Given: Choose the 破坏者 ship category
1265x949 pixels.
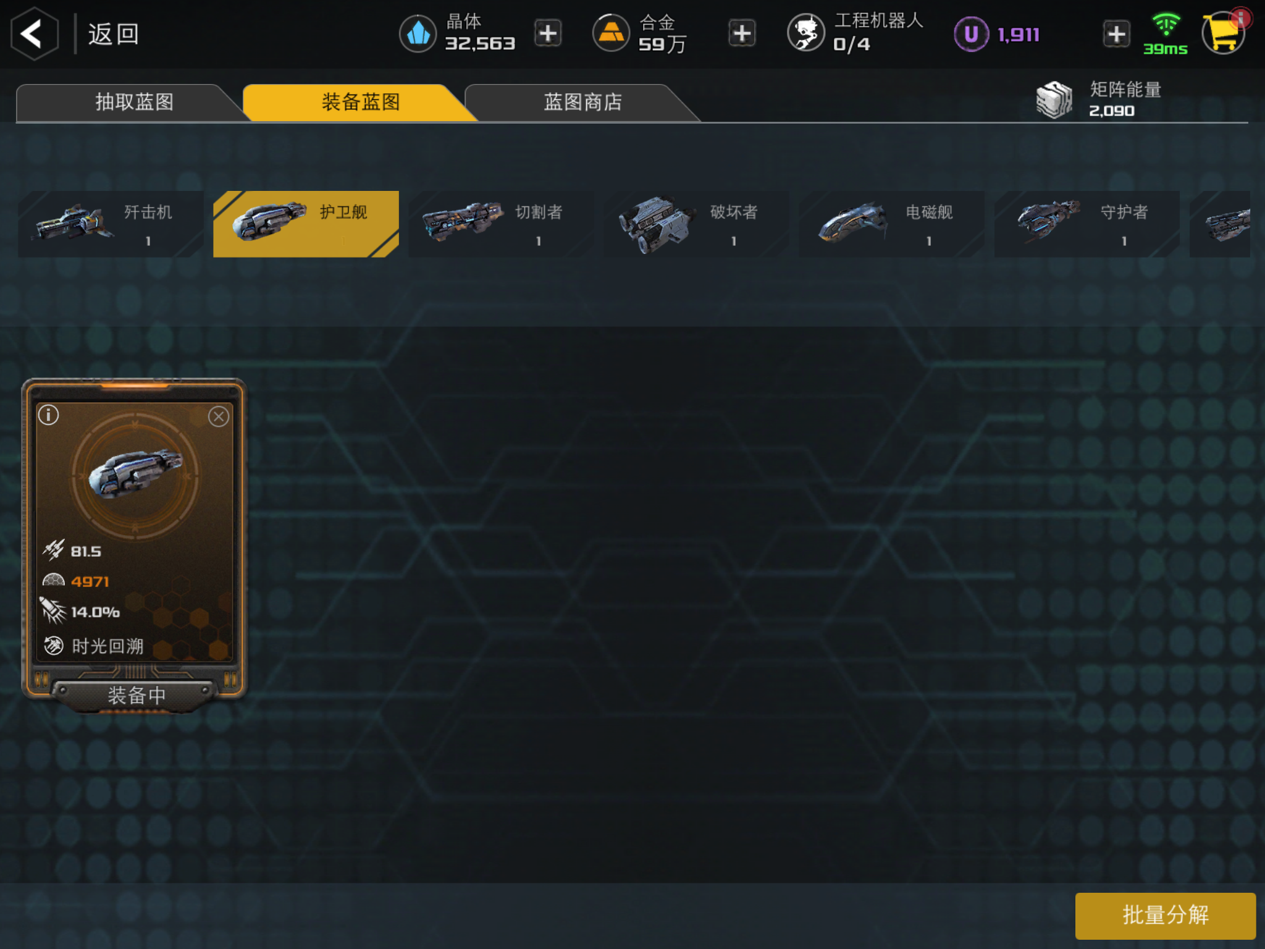Looking at the screenshot, I should (x=696, y=224).
